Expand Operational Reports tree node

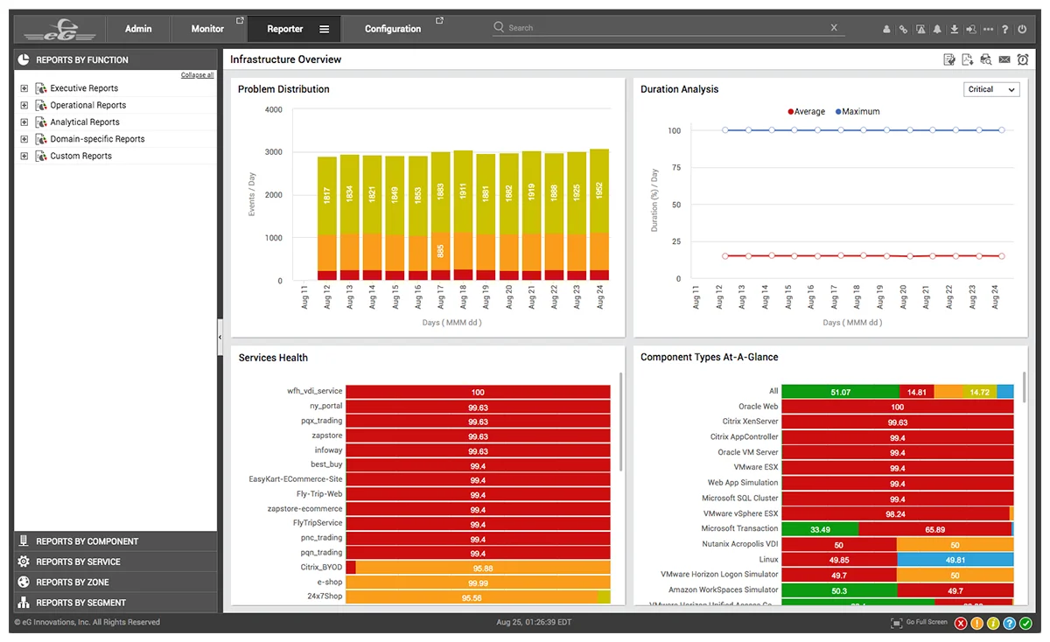coord(24,105)
